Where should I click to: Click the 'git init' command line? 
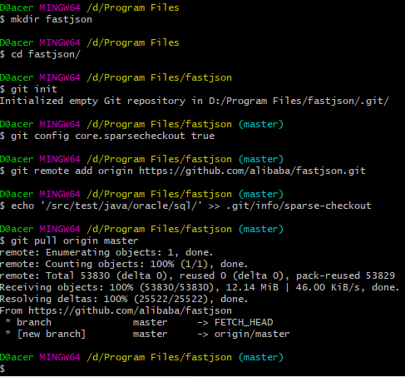(28, 89)
